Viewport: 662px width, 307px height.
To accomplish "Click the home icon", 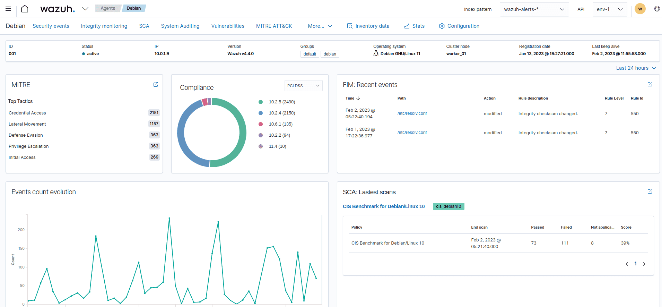I will pyautogui.click(x=25, y=9).
